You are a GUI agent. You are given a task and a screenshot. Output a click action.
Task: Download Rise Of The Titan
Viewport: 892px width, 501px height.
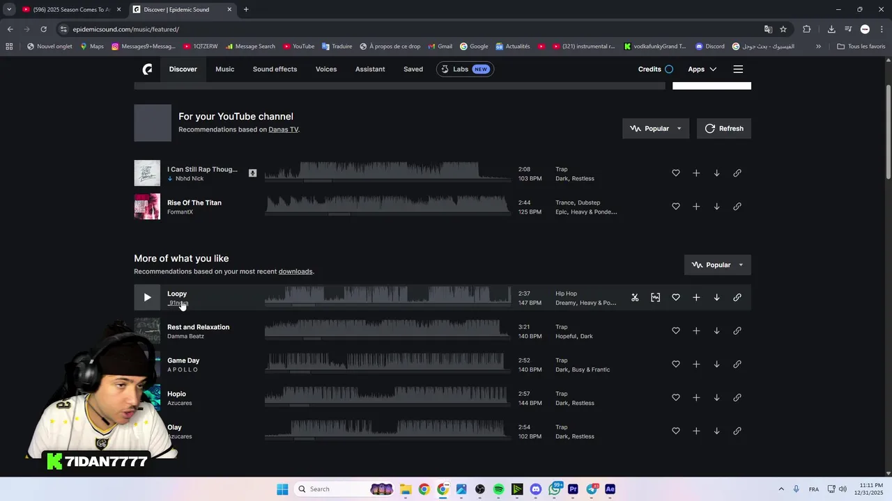pos(716,207)
